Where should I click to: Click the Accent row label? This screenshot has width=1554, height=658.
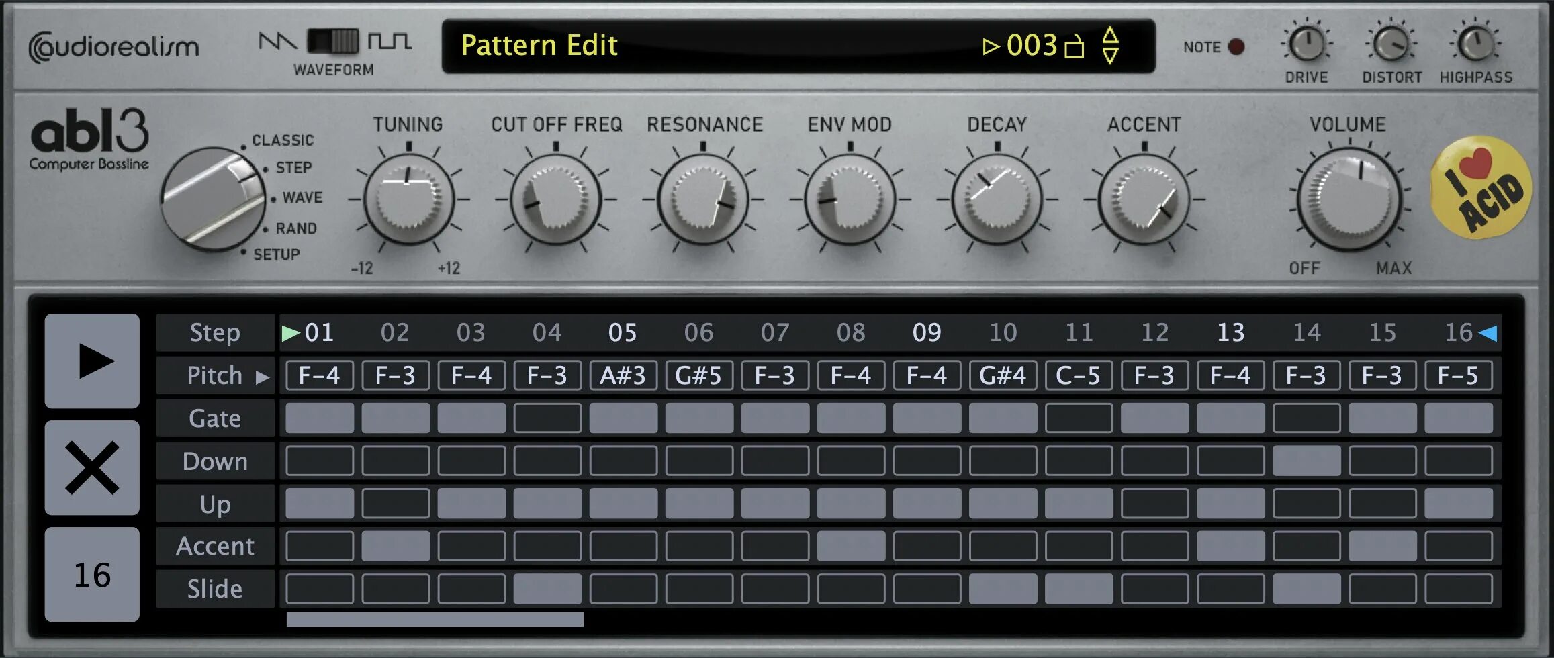(x=215, y=547)
